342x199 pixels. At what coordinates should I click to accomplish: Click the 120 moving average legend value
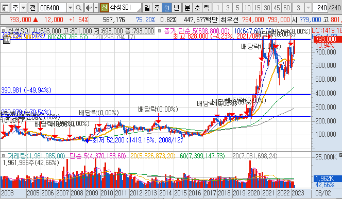[114, 37]
